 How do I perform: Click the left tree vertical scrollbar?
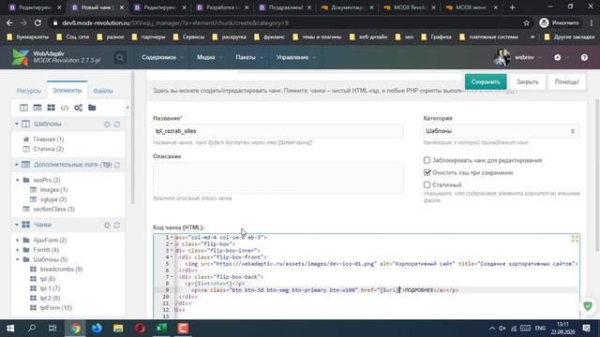(133, 138)
